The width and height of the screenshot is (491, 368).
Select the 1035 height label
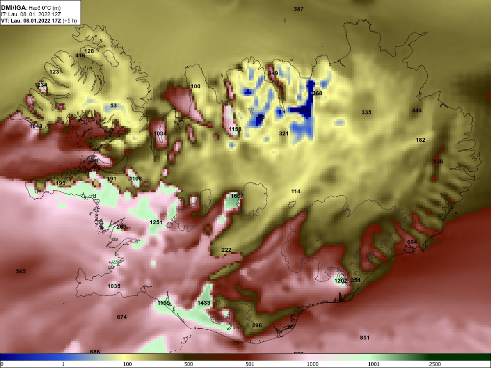114,287
